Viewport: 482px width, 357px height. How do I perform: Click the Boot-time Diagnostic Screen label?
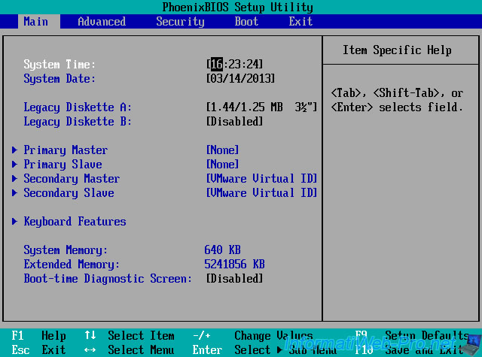coord(108,279)
